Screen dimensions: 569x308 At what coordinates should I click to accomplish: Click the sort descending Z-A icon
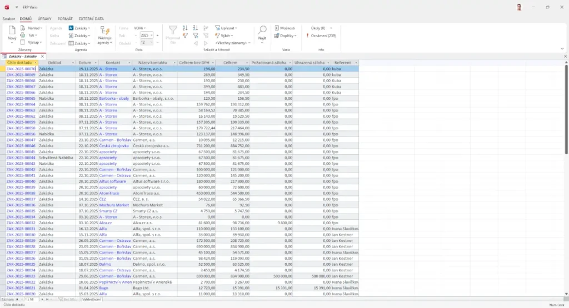click(196, 28)
